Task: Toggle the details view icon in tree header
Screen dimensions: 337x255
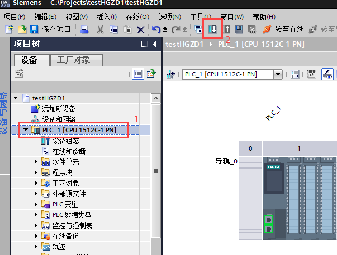Action: pos(138,73)
